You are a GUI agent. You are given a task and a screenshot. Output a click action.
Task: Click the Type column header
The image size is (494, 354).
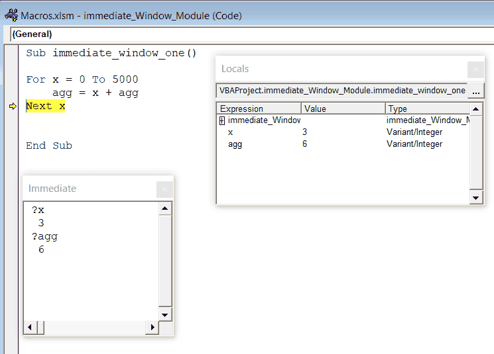[x=428, y=109]
